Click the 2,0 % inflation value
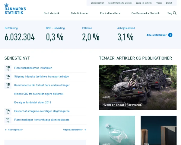 point(91,37)
